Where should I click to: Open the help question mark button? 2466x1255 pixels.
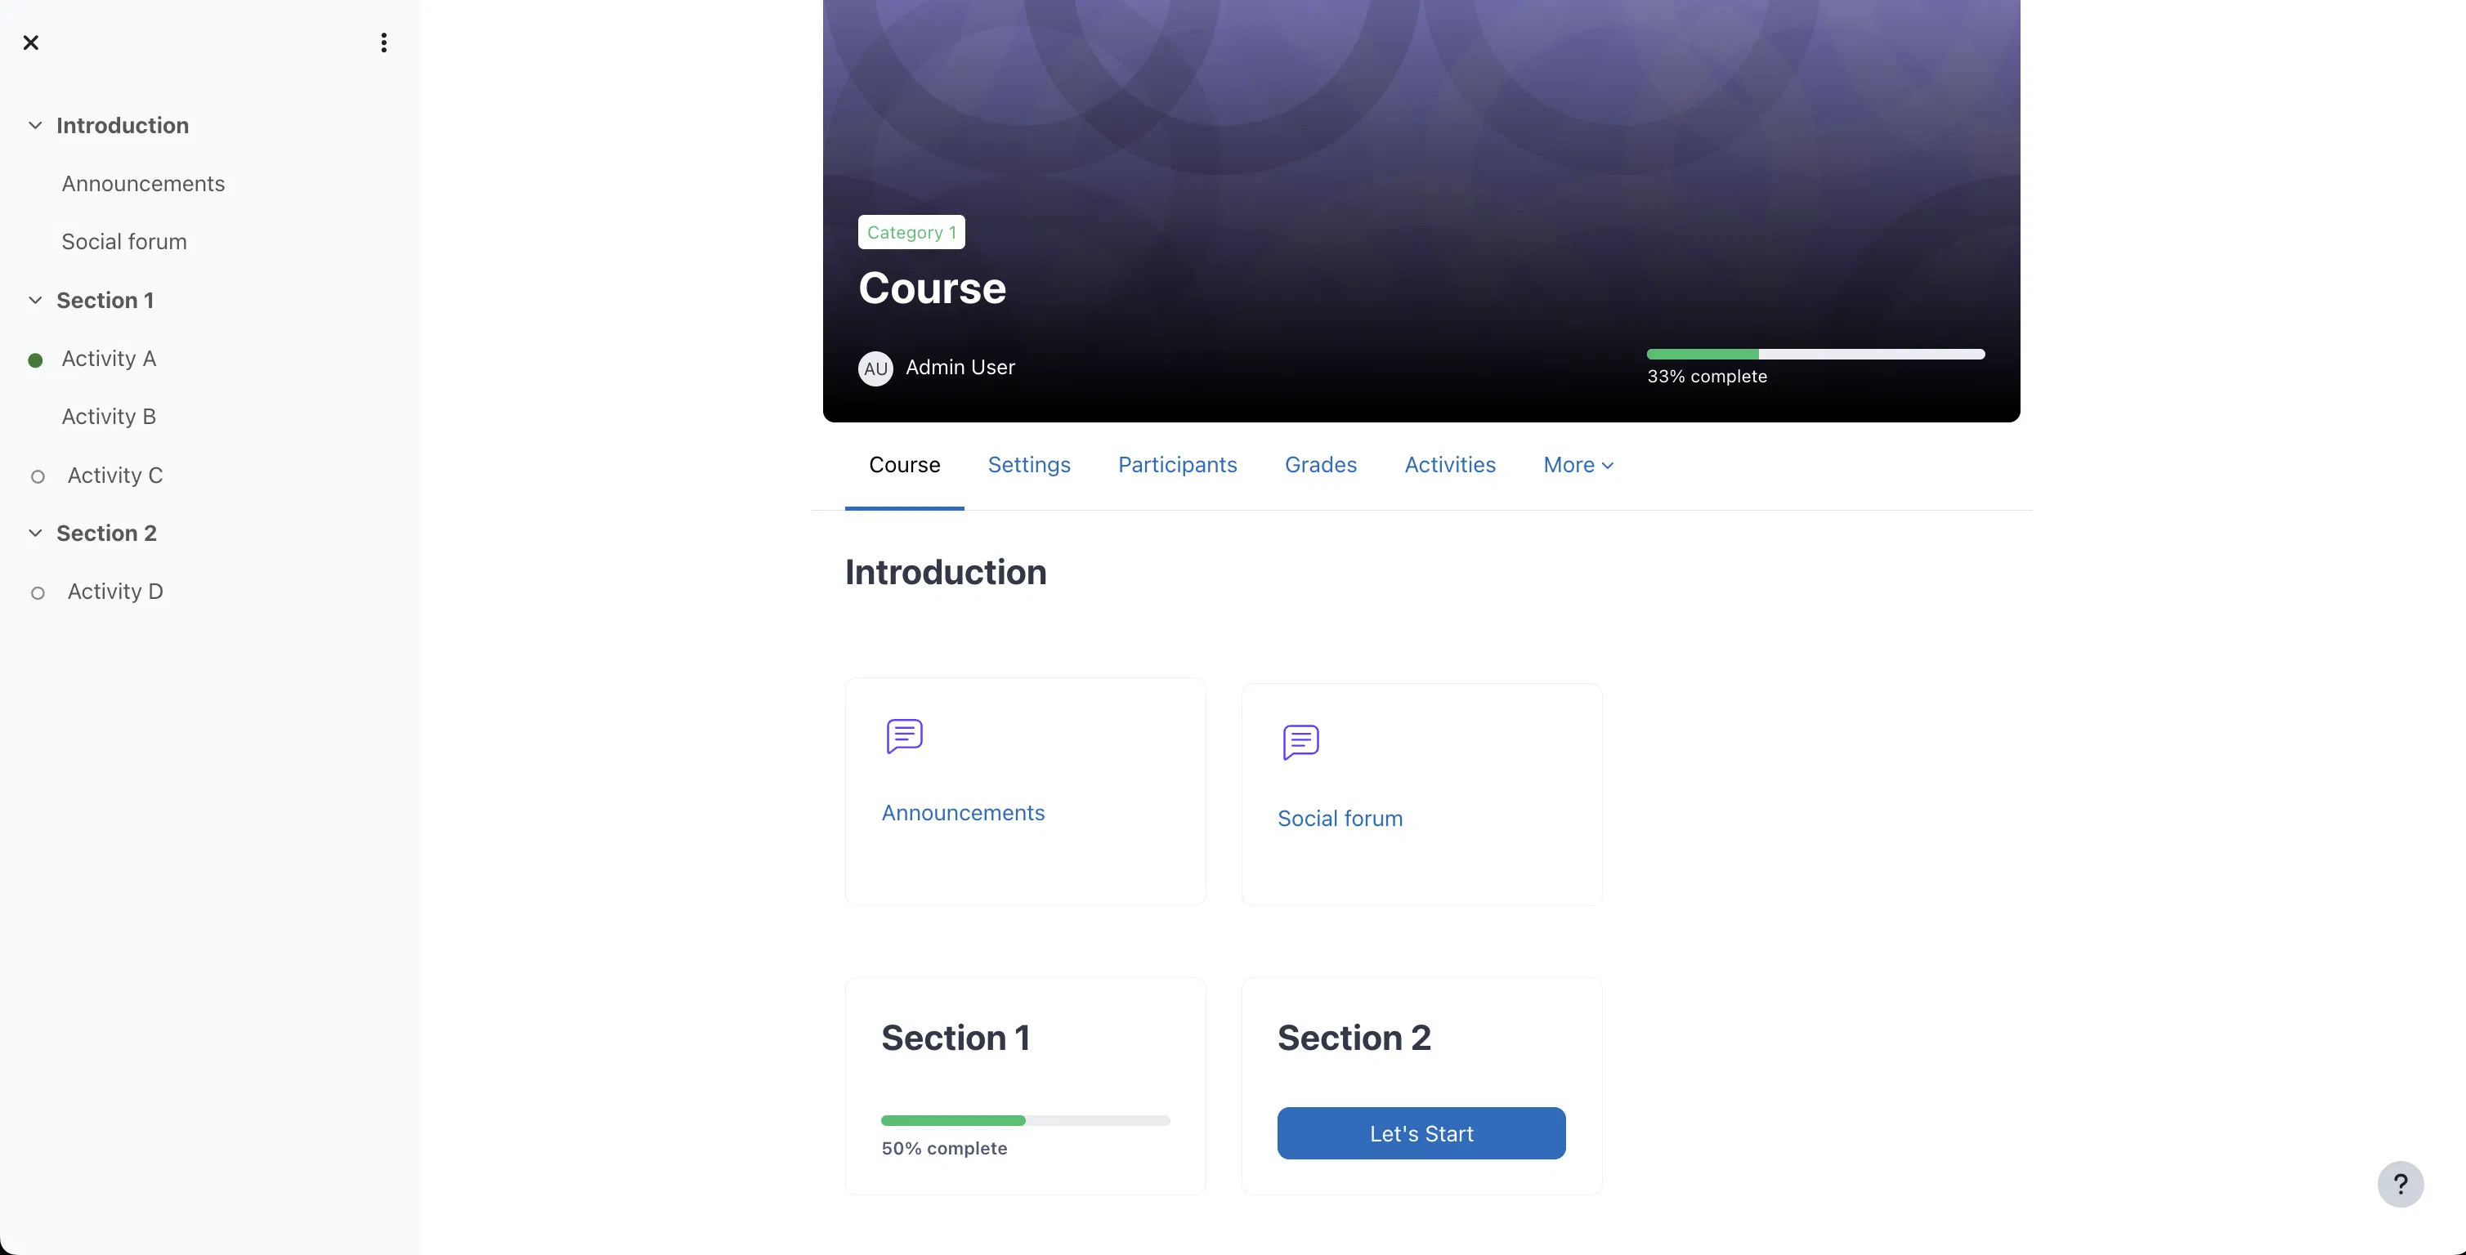tap(2400, 1184)
